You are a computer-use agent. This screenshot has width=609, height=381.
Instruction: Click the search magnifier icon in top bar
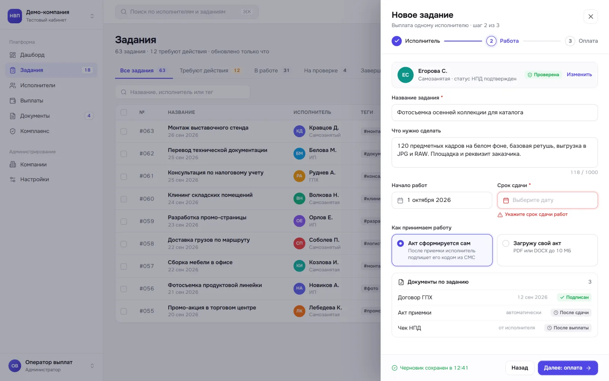[x=124, y=12]
